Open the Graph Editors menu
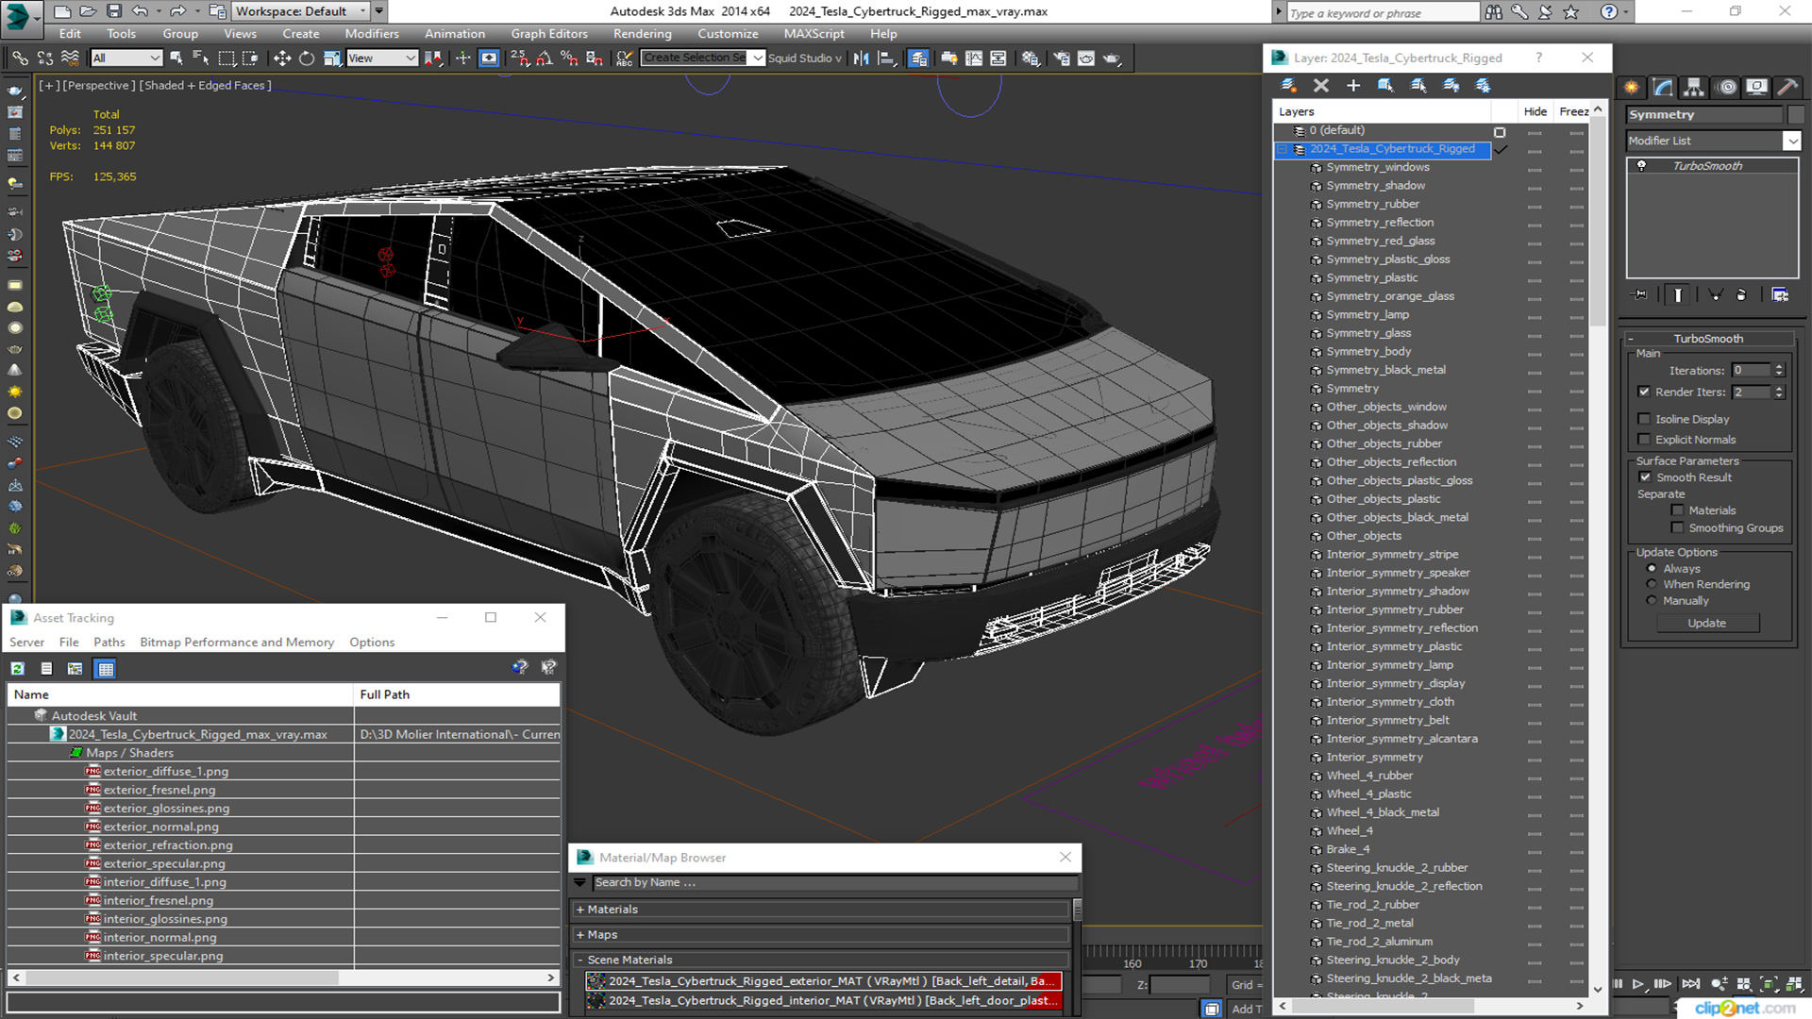Image resolution: width=1812 pixels, height=1019 pixels. [x=549, y=34]
